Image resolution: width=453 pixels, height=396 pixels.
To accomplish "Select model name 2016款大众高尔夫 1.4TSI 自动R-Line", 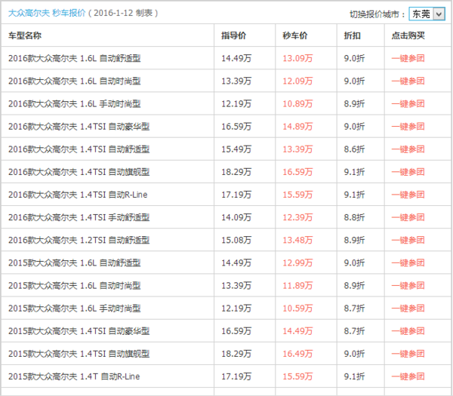I will (x=78, y=195).
